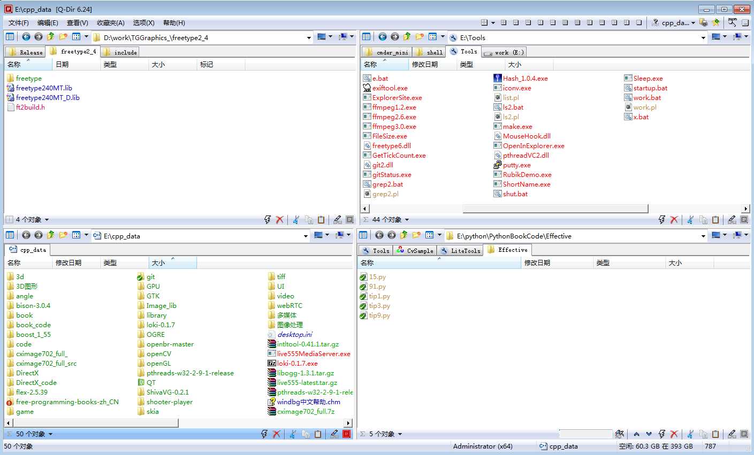This screenshot has width=754, height=455.
Task: Sort by 标记 column in freetype2_4 pane
Action: (220, 64)
